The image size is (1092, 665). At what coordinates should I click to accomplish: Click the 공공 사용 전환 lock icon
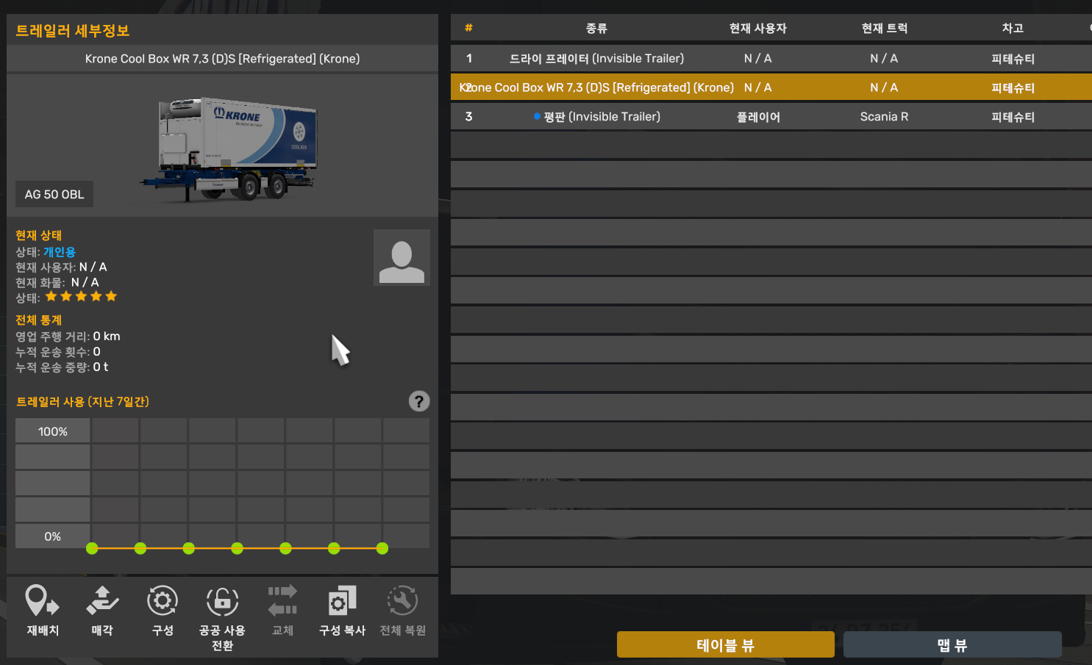point(222,601)
